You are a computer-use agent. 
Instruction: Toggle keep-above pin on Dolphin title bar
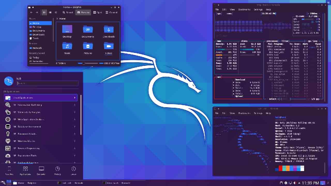point(33,7)
